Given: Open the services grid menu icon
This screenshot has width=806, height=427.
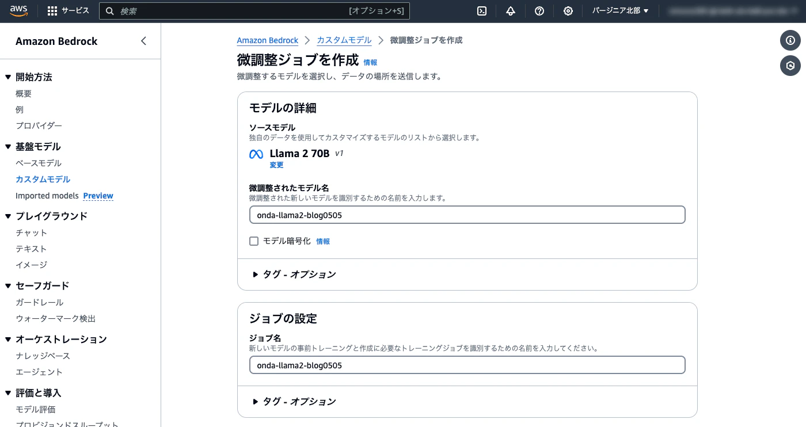Looking at the screenshot, I should pos(52,11).
